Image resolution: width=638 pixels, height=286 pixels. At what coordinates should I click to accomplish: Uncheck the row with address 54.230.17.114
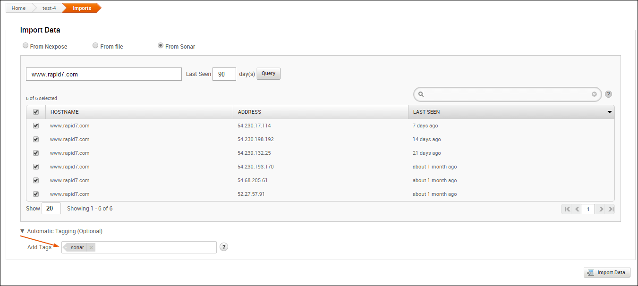[36, 126]
